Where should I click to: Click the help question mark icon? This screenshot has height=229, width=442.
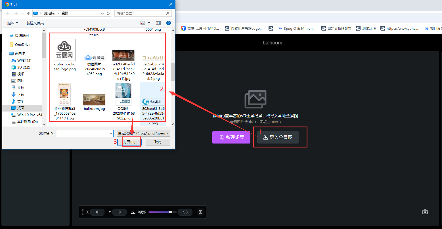[x=168, y=23]
